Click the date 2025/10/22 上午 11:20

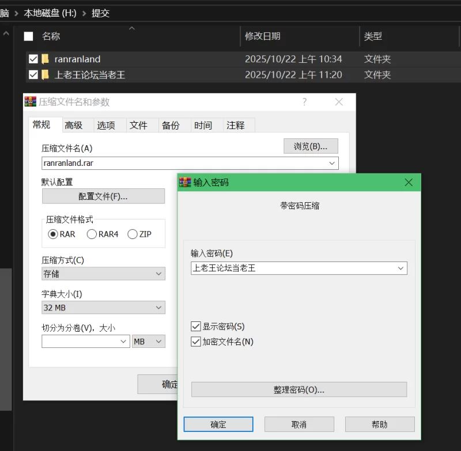pos(293,75)
